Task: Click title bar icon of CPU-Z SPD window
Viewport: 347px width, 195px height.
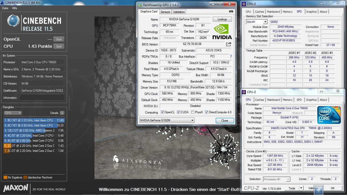Action: click(x=244, y=4)
